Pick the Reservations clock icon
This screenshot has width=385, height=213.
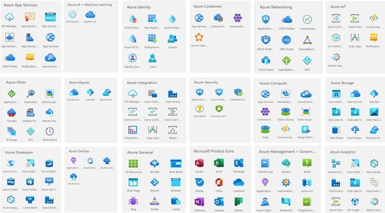(x=49, y=131)
